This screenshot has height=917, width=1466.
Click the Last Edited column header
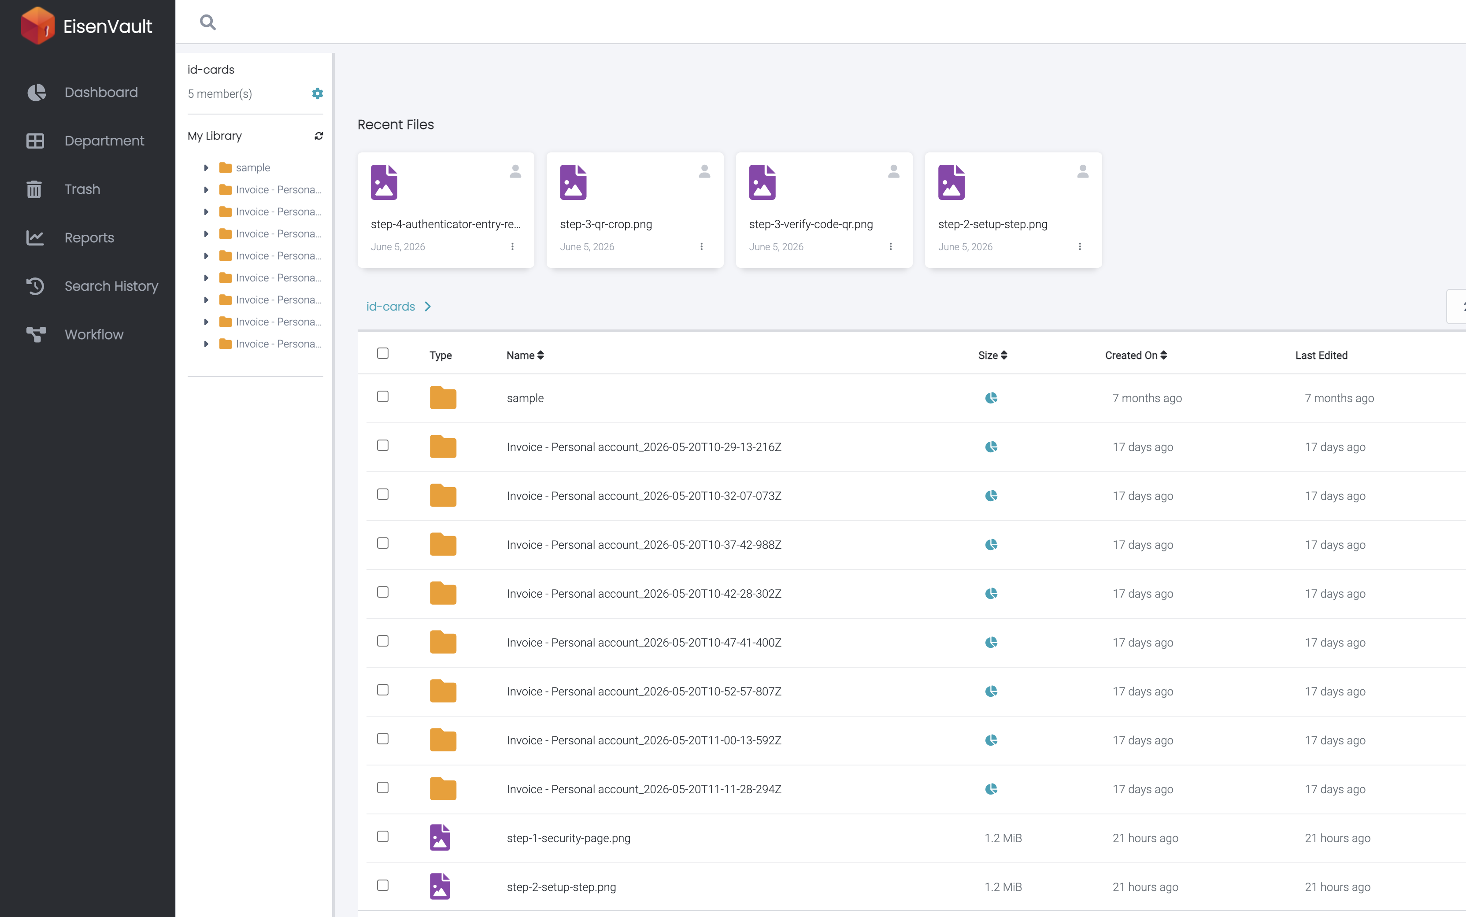(1322, 355)
